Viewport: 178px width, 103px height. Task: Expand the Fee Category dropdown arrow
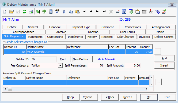click(60, 66)
